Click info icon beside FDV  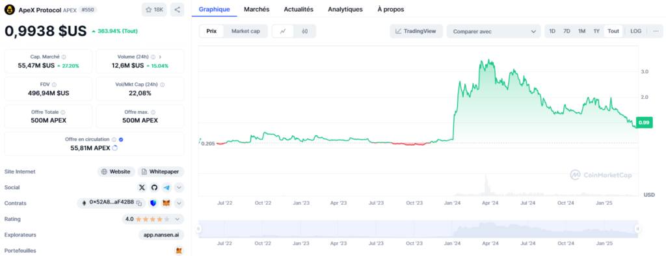(54, 84)
